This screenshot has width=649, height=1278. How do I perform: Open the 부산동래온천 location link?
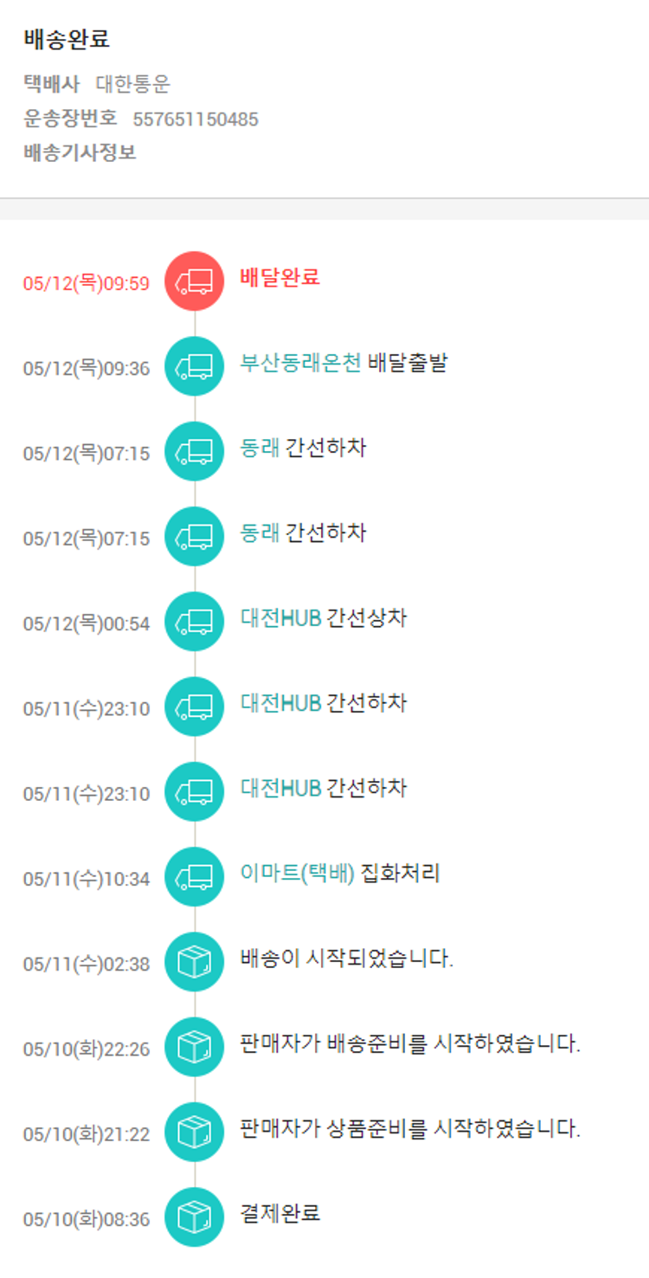point(300,363)
